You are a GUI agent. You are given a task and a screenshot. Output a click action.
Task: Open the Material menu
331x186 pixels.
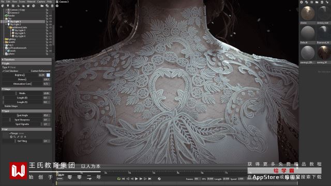[31, 2]
